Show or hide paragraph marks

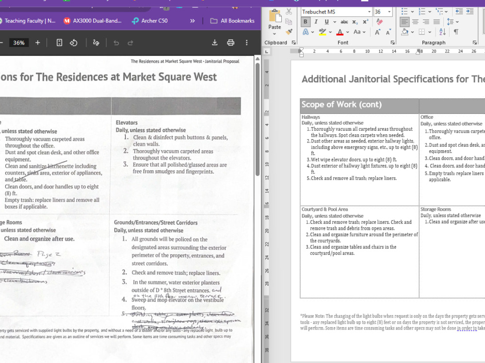tap(456, 32)
